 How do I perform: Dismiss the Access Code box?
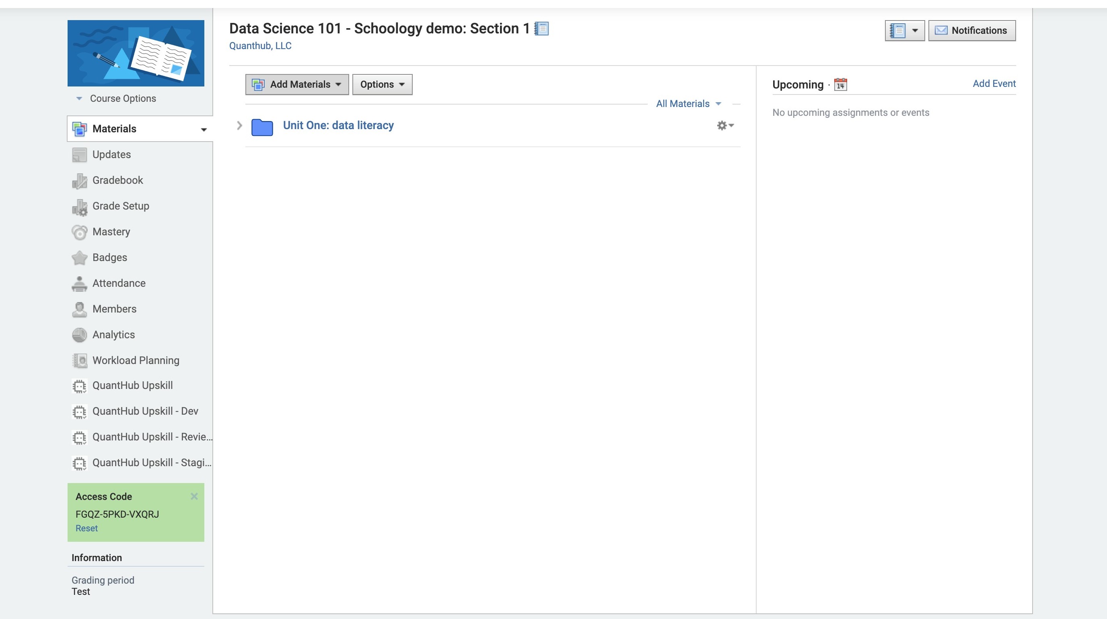194,496
